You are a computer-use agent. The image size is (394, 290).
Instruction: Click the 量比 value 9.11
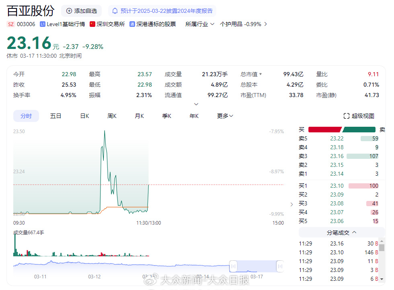pyautogui.click(x=373, y=74)
